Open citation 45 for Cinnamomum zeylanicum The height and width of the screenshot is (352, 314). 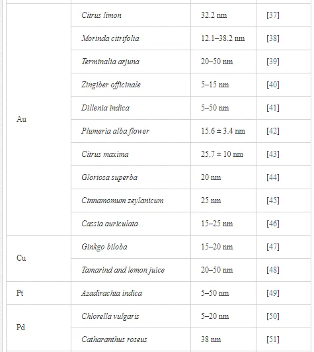(x=273, y=200)
